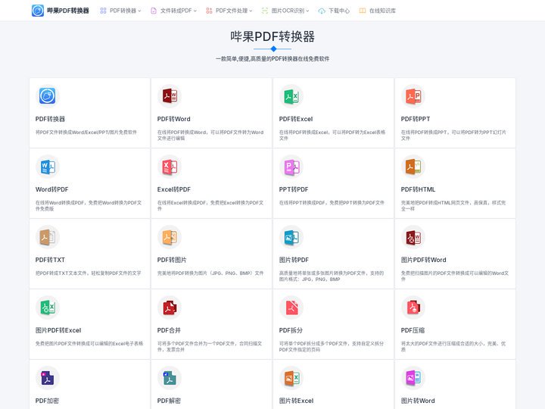This screenshot has height=409, width=545.
Task: Open the 图片PDF转Word title link
Action: tap(423, 260)
